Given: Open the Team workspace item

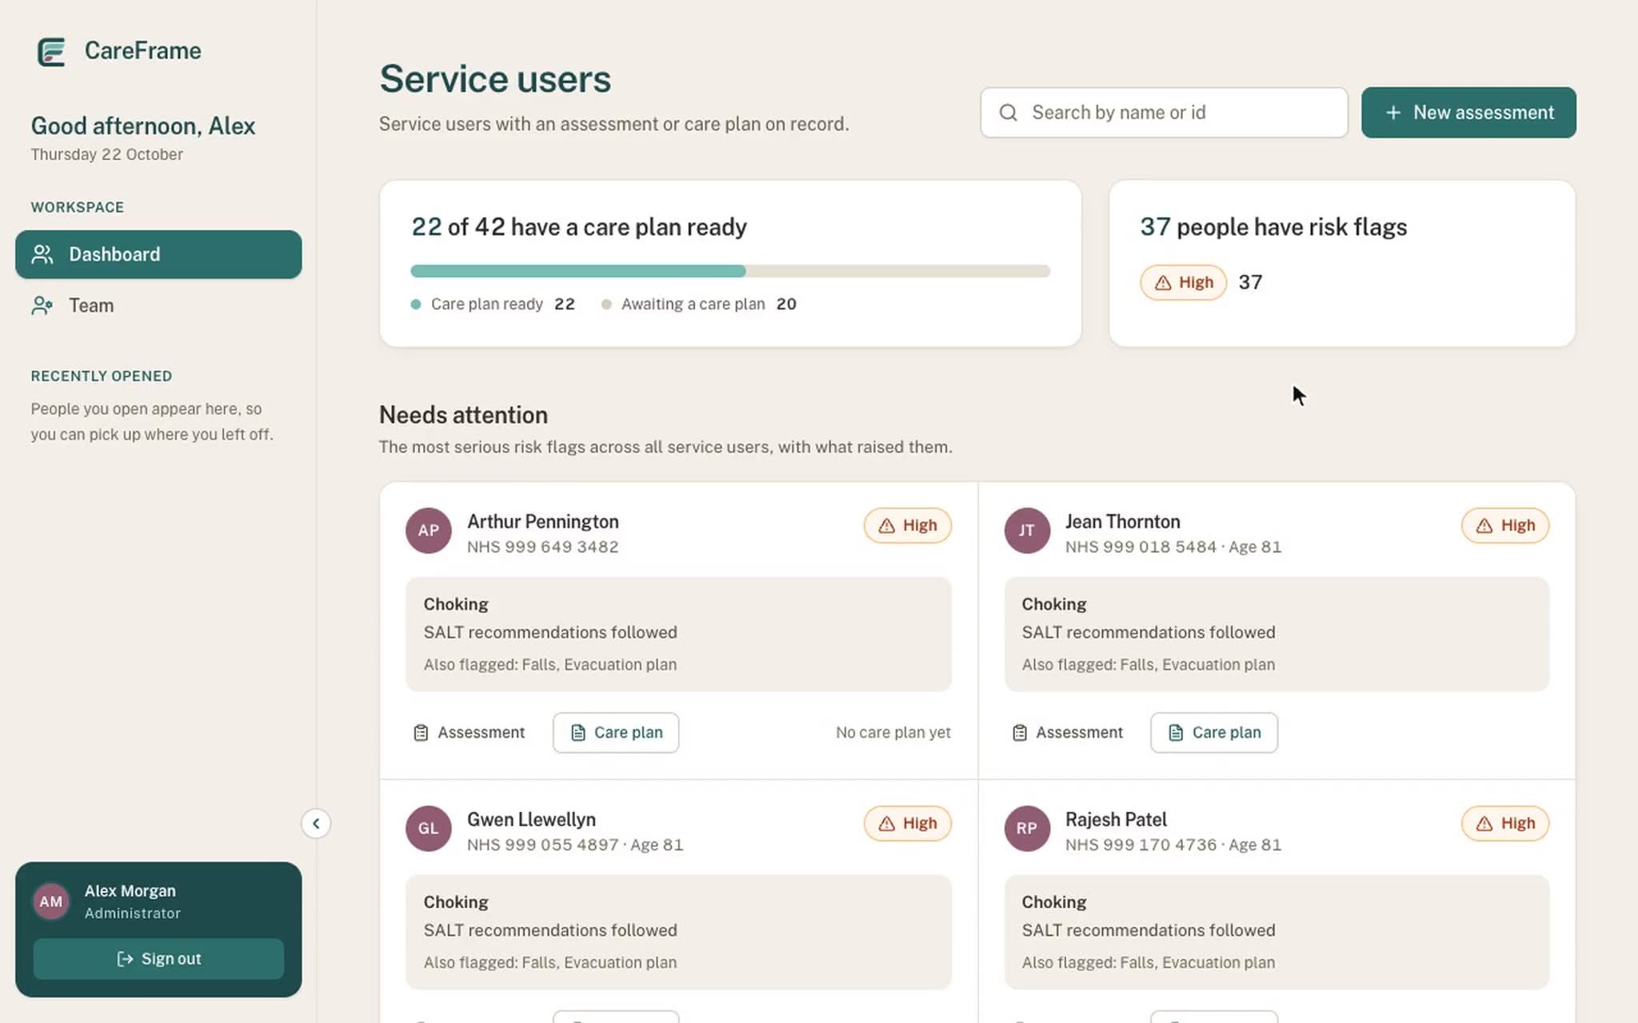Looking at the screenshot, I should [x=158, y=305].
